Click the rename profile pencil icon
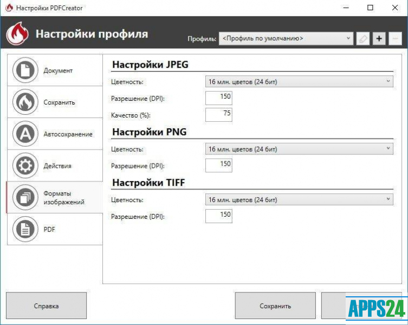This screenshot has height=325, width=408. (x=362, y=39)
